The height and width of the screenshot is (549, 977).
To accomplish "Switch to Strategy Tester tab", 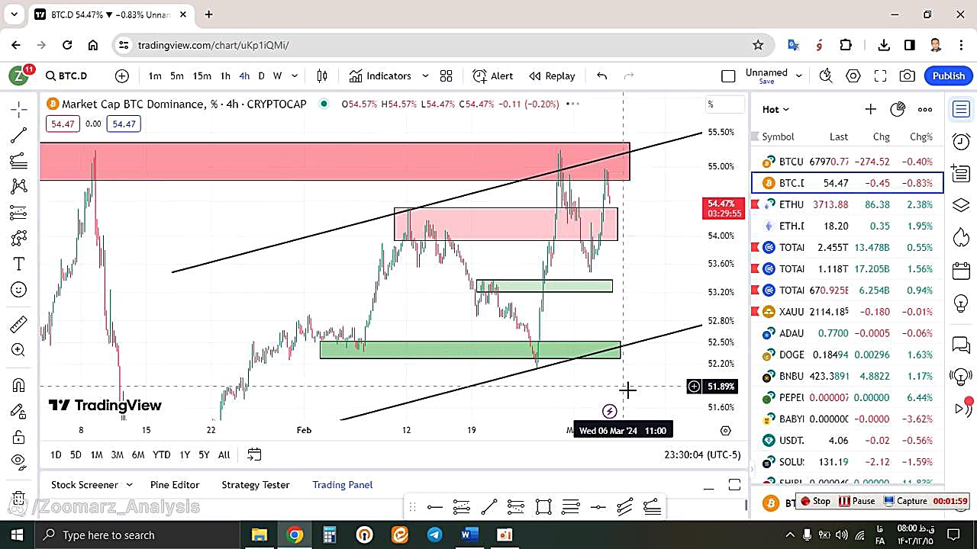I will [x=256, y=485].
